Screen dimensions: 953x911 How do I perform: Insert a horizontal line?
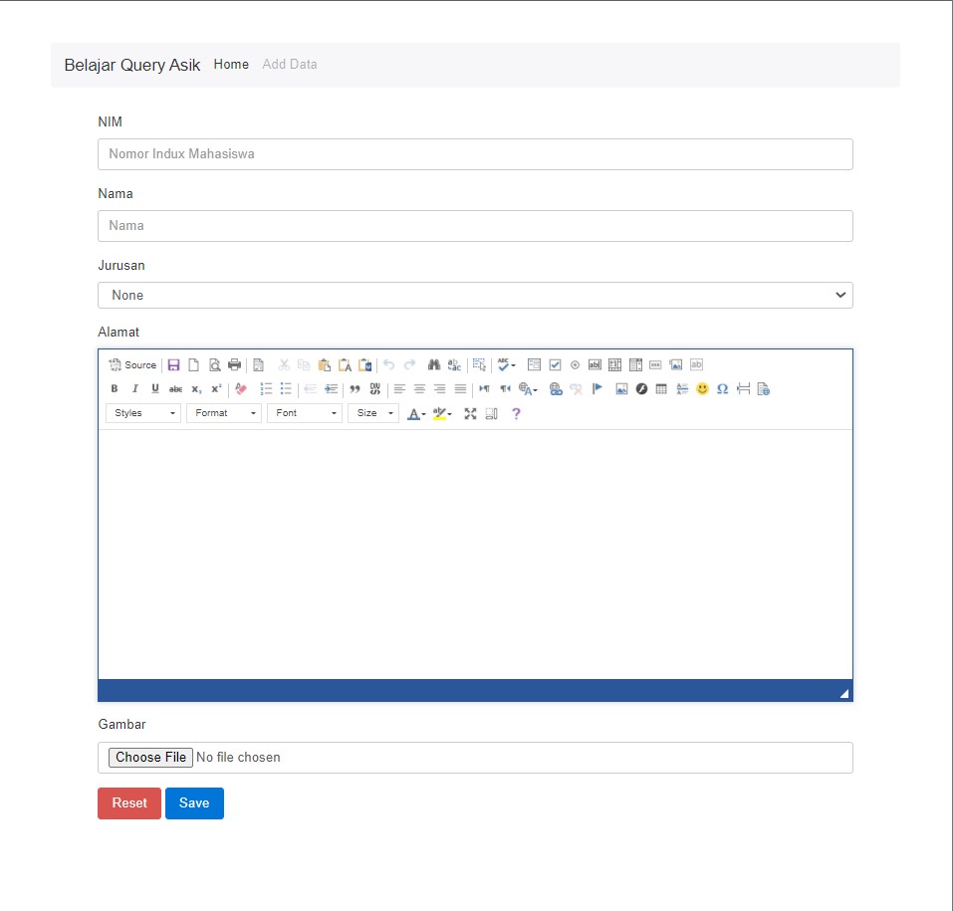pyautogui.click(x=682, y=389)
